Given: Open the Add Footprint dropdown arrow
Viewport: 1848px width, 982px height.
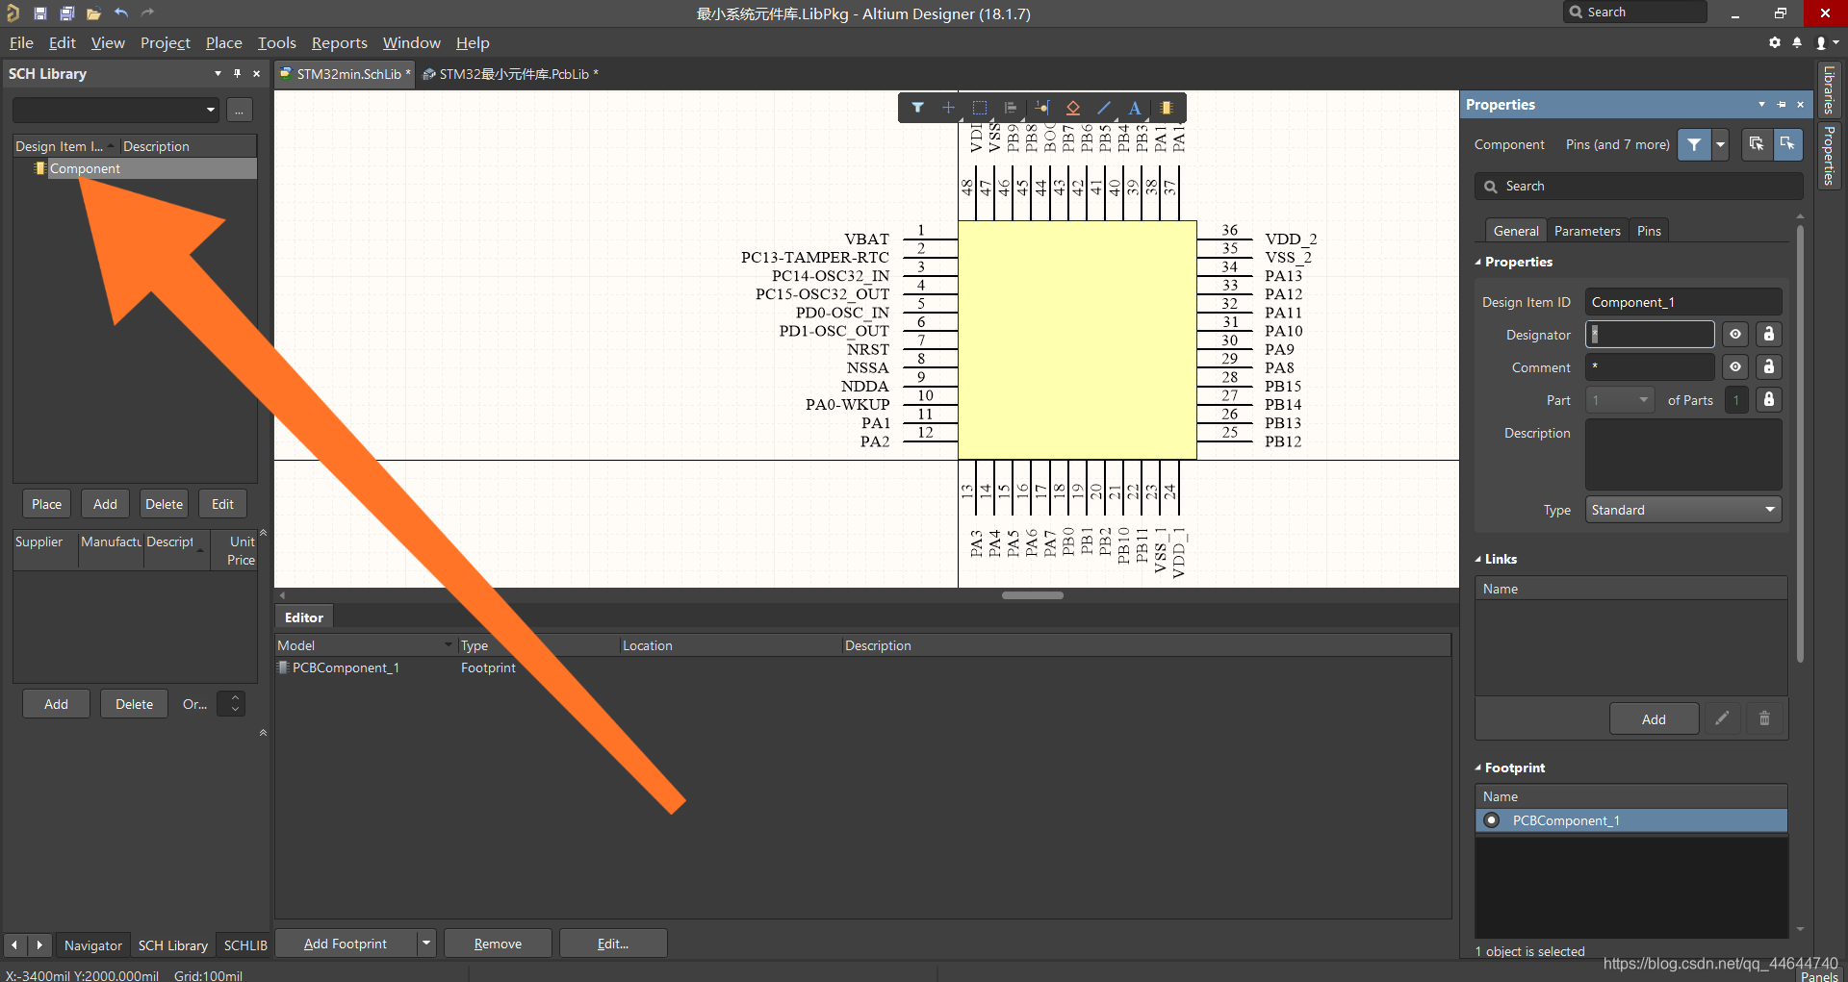Looking at the screenshot, I should point(426,944).
